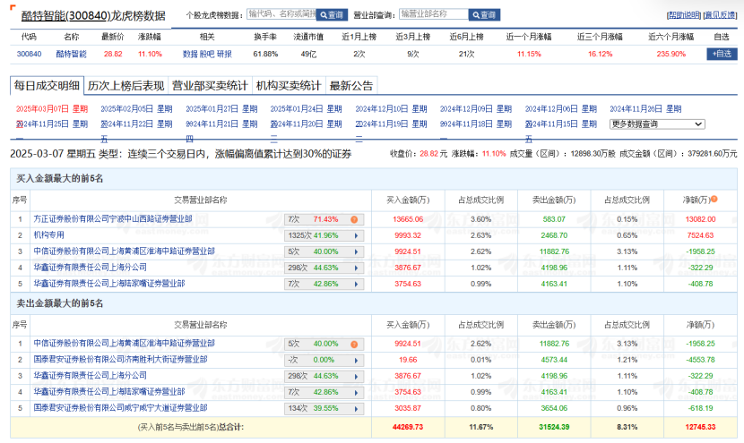Switch to 历次上榜后表现 tab
This screenshot has height=443, width=744.
tap(125, 86)
